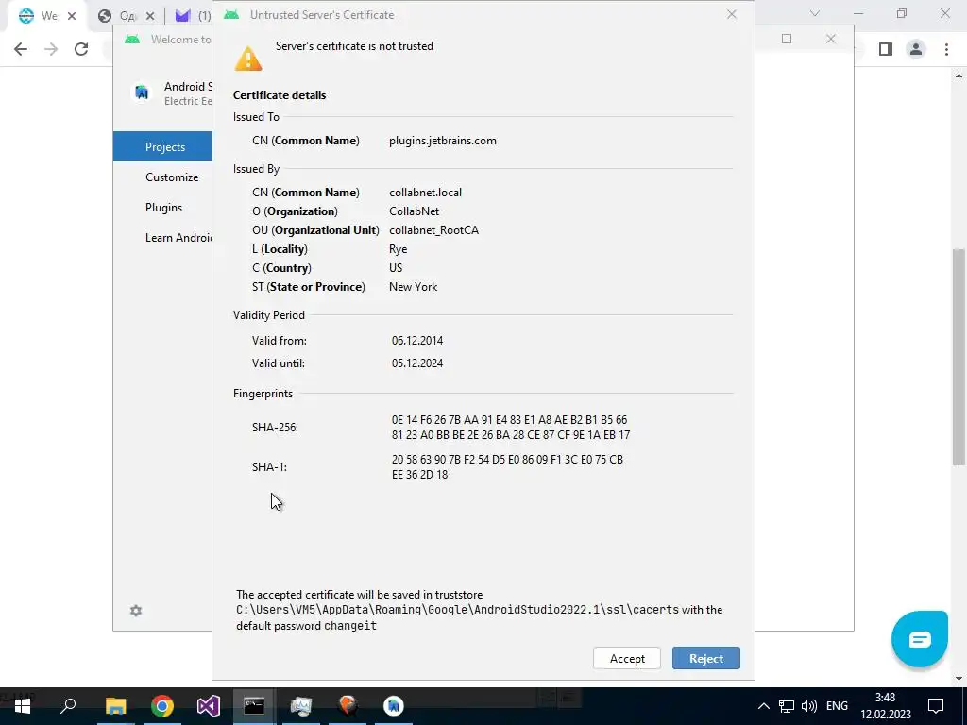Screen dimensions: 967x725
Task: Open Windows Start menu
Action: pyautogui.click(x=23, y=706)
